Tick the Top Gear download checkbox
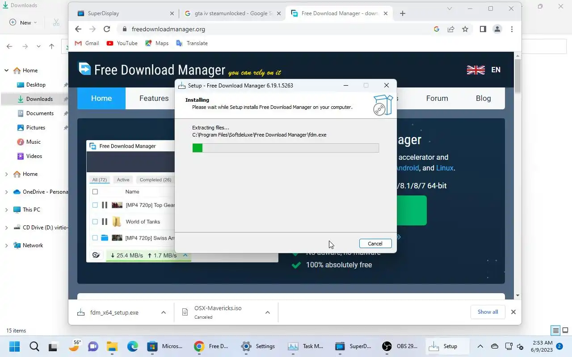572x357 pixels. (x=95, y=205)
